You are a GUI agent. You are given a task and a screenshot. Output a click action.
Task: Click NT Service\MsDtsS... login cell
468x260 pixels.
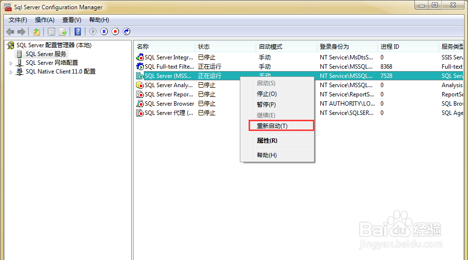click(x=346, y=57)
